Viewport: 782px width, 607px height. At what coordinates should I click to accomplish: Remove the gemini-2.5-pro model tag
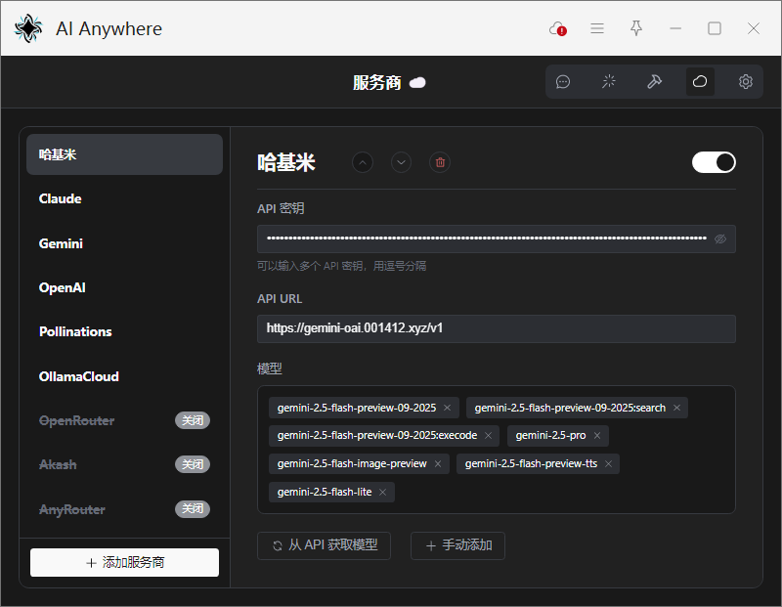(597, 436)
